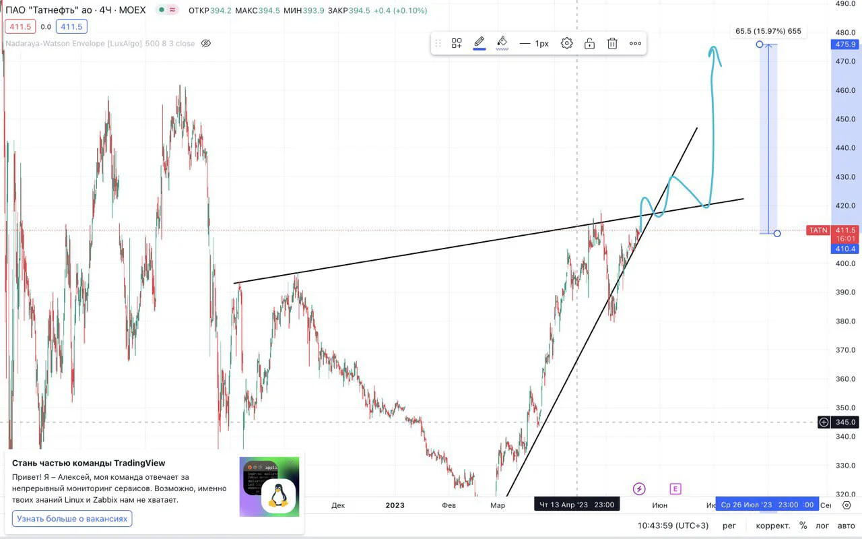Delete drawing with the trash icon
The width and height of the screenshot is (862, 539).
[612, 43]
